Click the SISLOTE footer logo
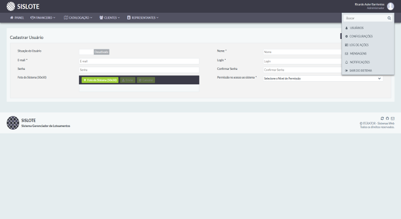Image resolution: width=401 pixels, height=219 pixels. pyautogui.click(x=13, y=123)
